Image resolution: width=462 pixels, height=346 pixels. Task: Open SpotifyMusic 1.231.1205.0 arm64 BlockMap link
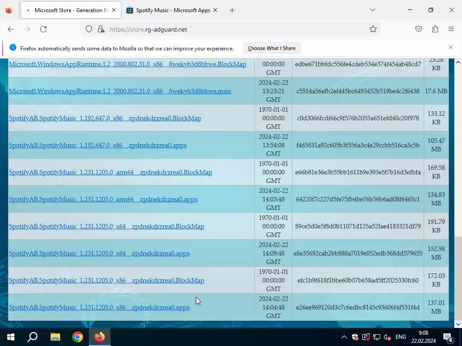pyautogui.click(x=111, y=172)
